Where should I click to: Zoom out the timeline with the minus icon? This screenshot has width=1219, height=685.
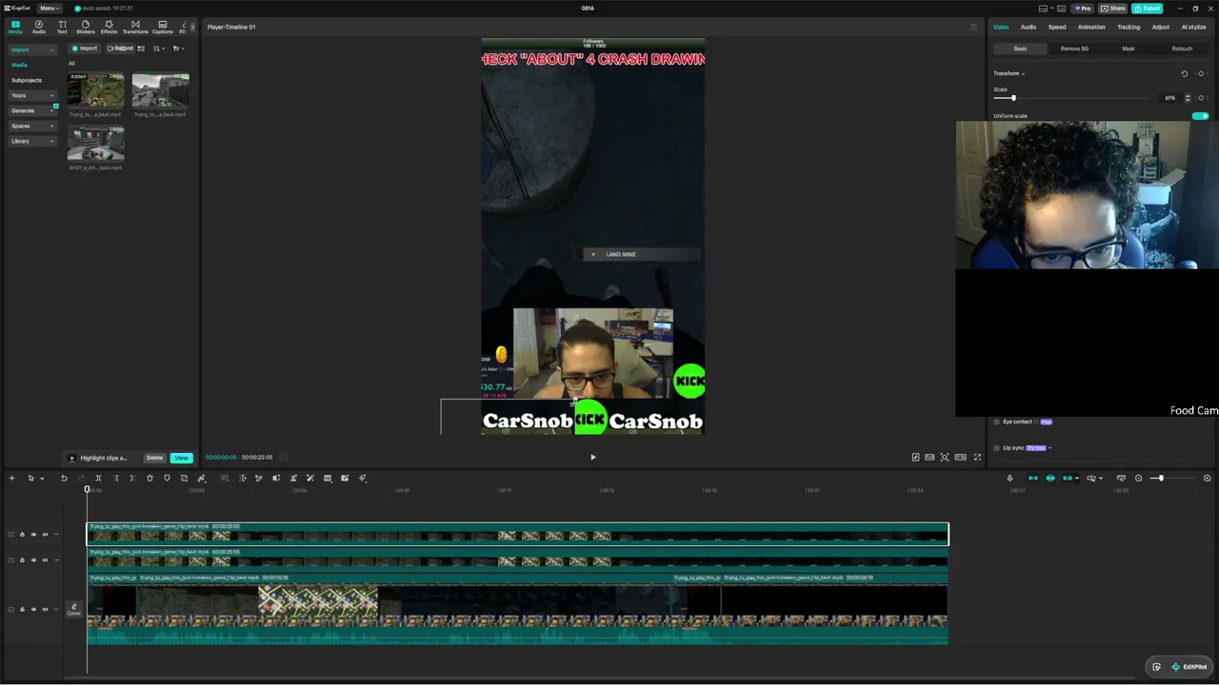pyautogui.click(x=1138, y=478)
